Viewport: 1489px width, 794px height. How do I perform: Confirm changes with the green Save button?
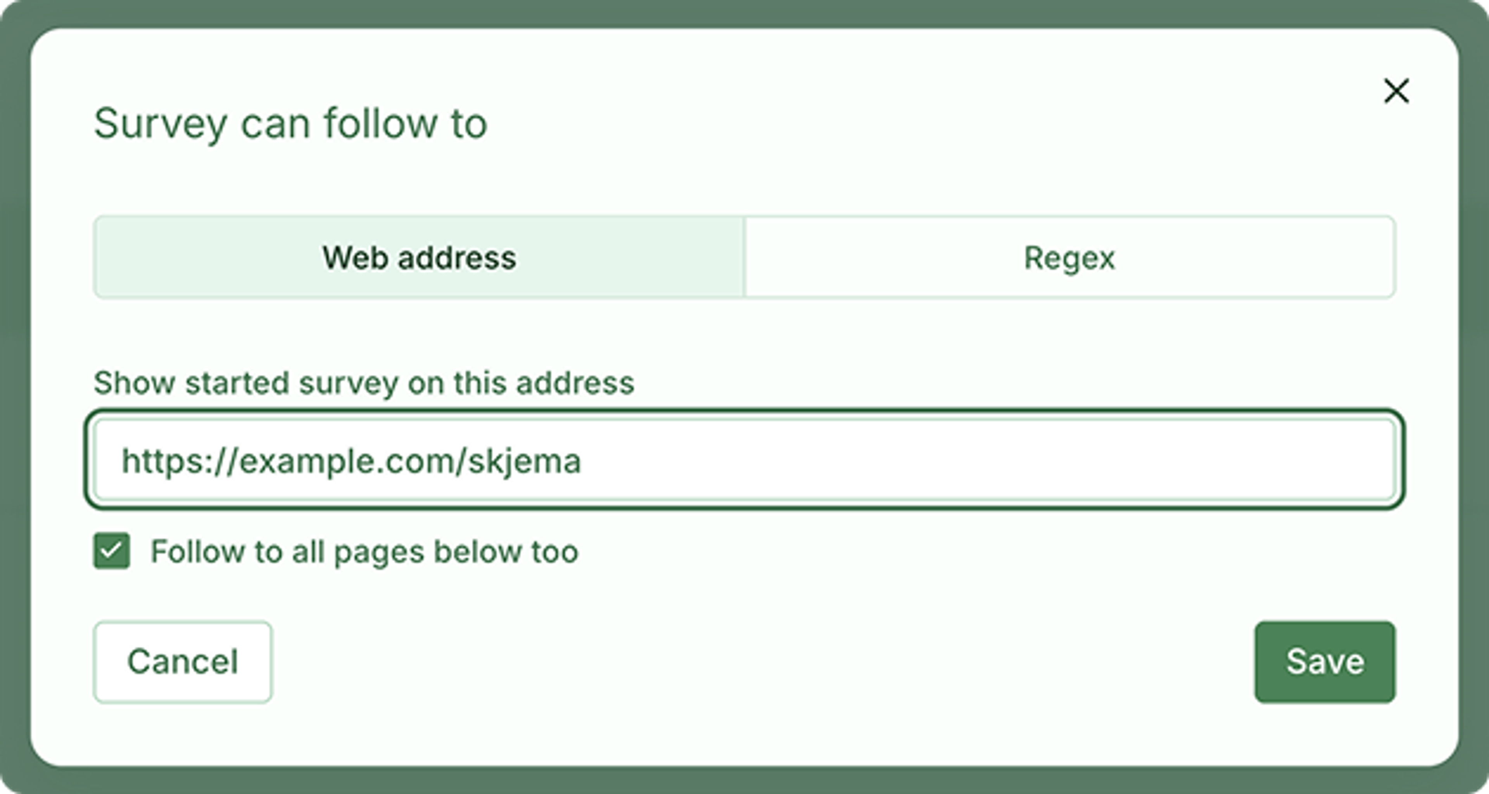click(x=1325, y=662)
